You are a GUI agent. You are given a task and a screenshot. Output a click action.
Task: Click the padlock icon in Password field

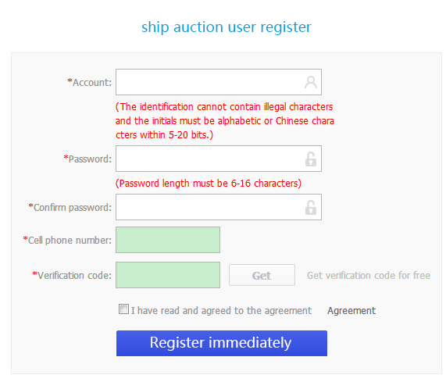[x=311, y=159]
